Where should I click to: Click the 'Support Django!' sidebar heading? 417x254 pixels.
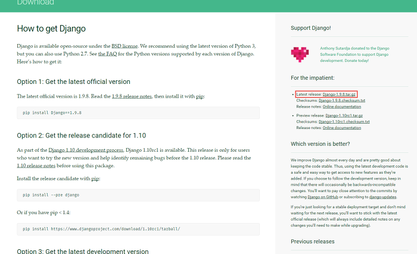click(310, 28)
